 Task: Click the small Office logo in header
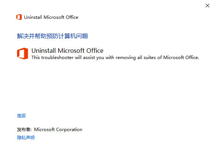(x=19, y=17)
